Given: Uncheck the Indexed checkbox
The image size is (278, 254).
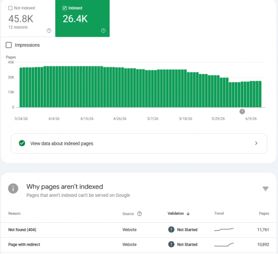Looking at the screenshot, I should pos(64,8).
